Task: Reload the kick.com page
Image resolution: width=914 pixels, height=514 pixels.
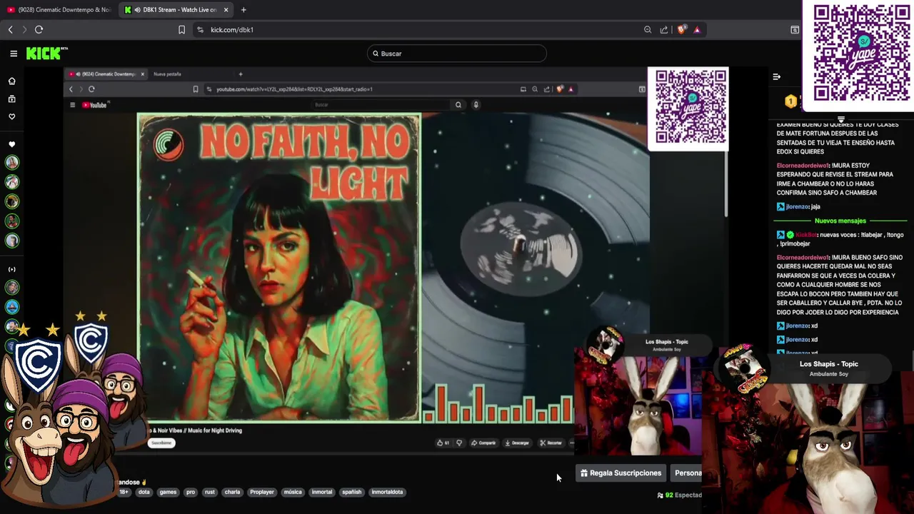Action: coord(39,29)
